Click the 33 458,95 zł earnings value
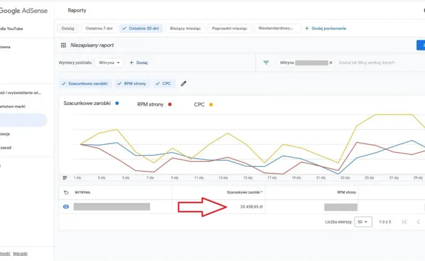 251,207
